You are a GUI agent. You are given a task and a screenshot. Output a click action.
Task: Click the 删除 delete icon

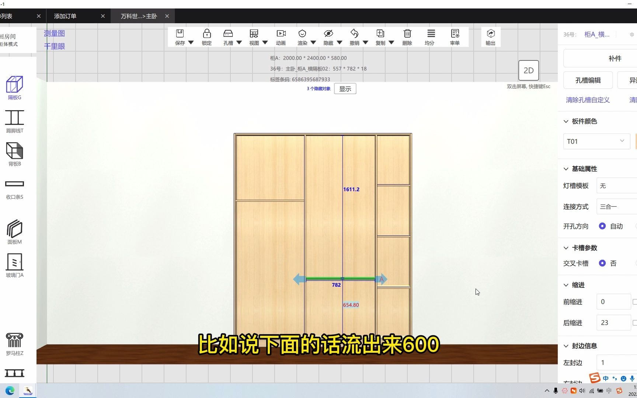(x=407, y=34)
